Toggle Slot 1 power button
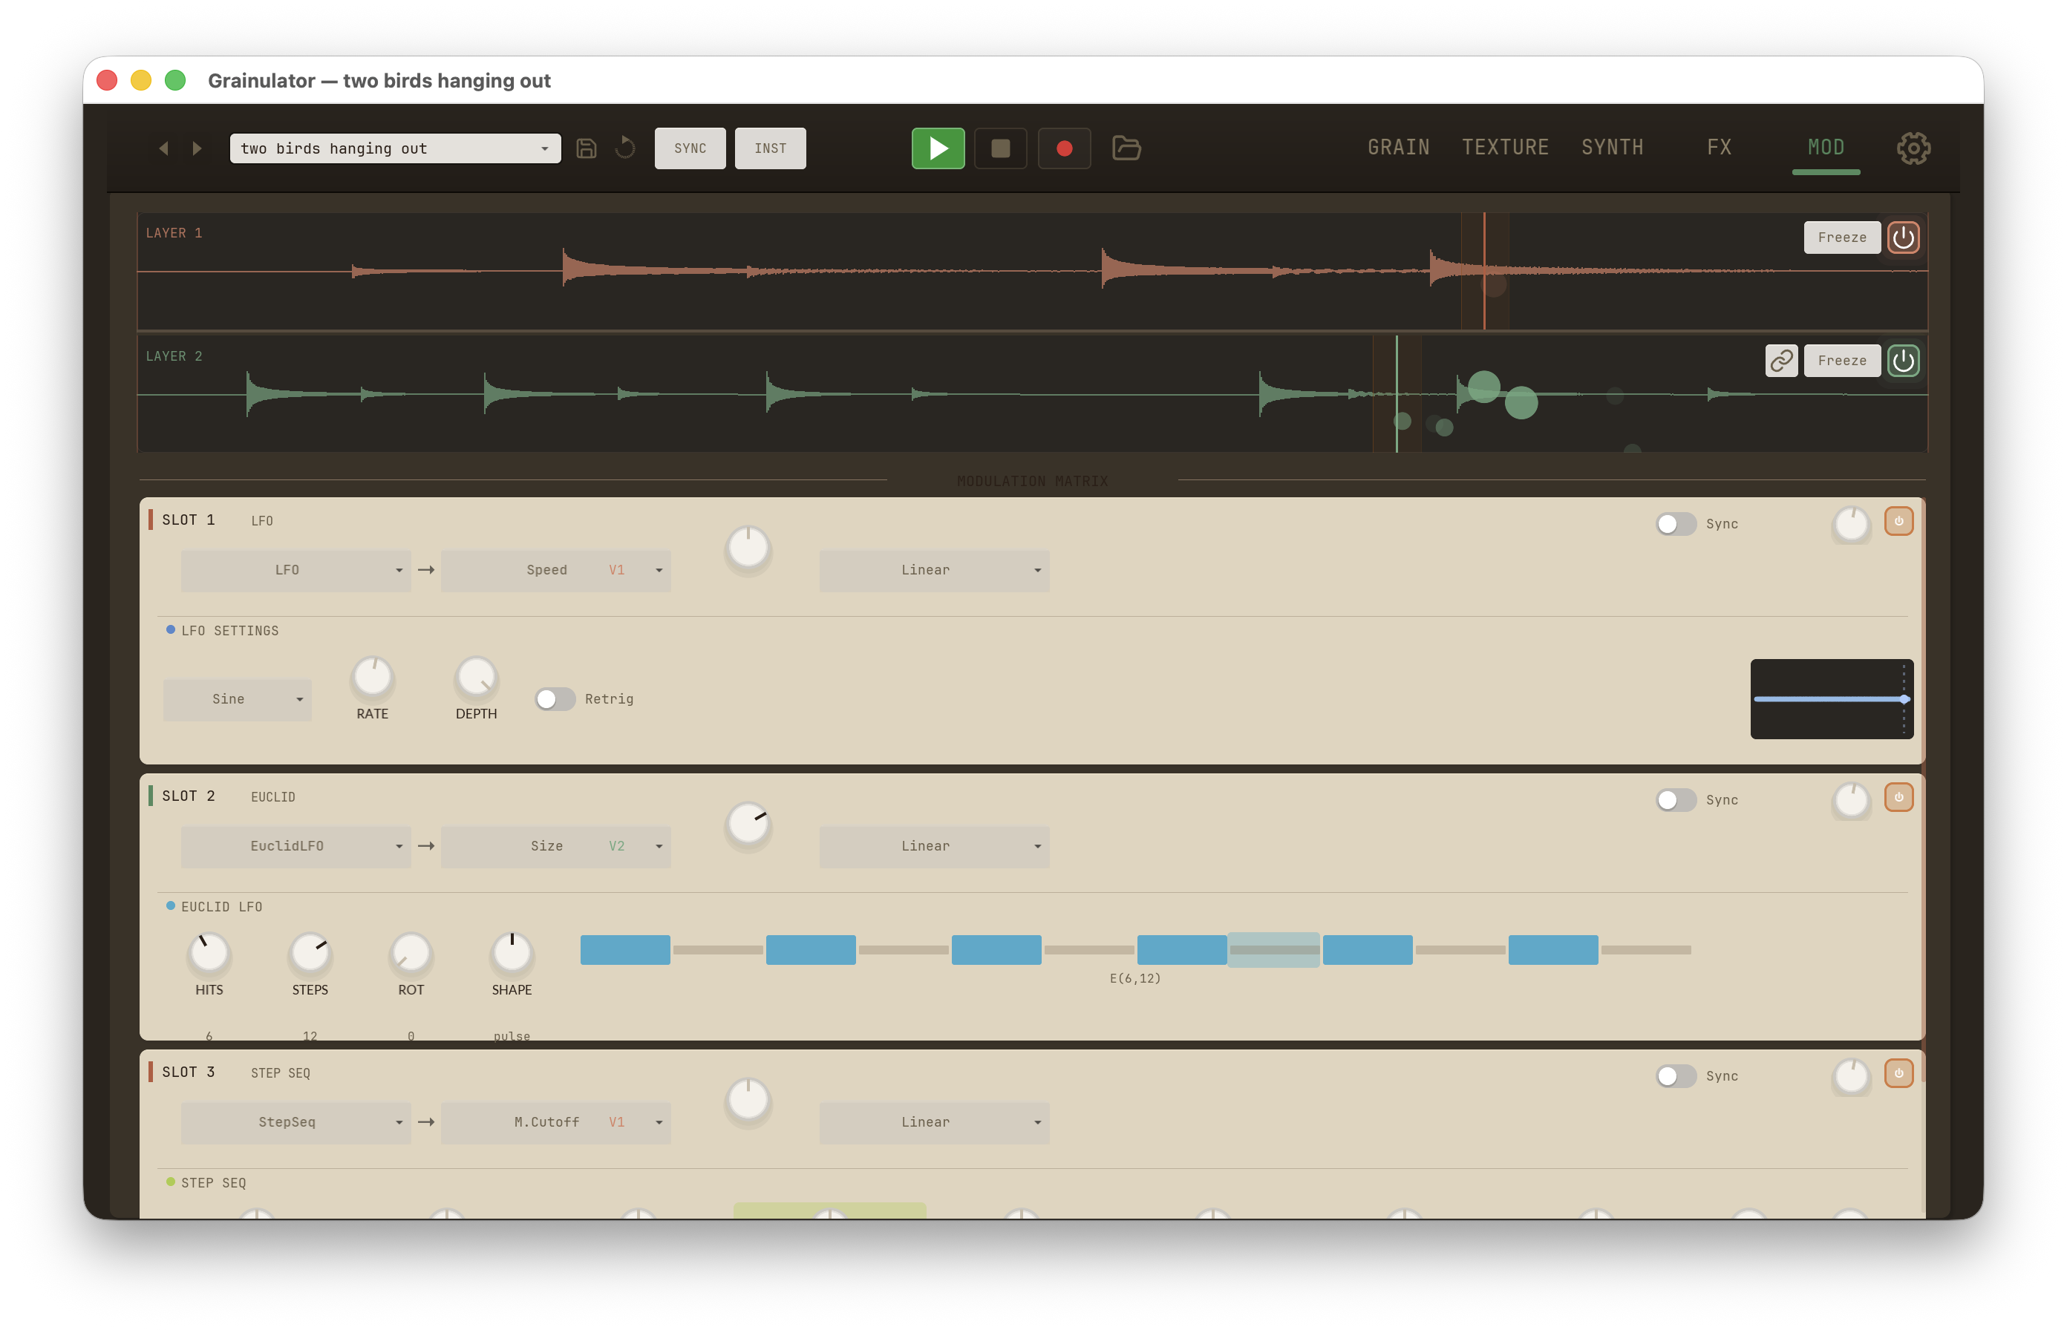 click(x=1898, y=521)
